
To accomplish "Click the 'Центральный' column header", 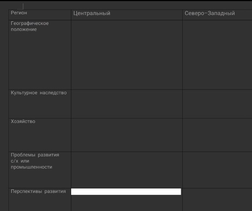I will coord(92,14).
